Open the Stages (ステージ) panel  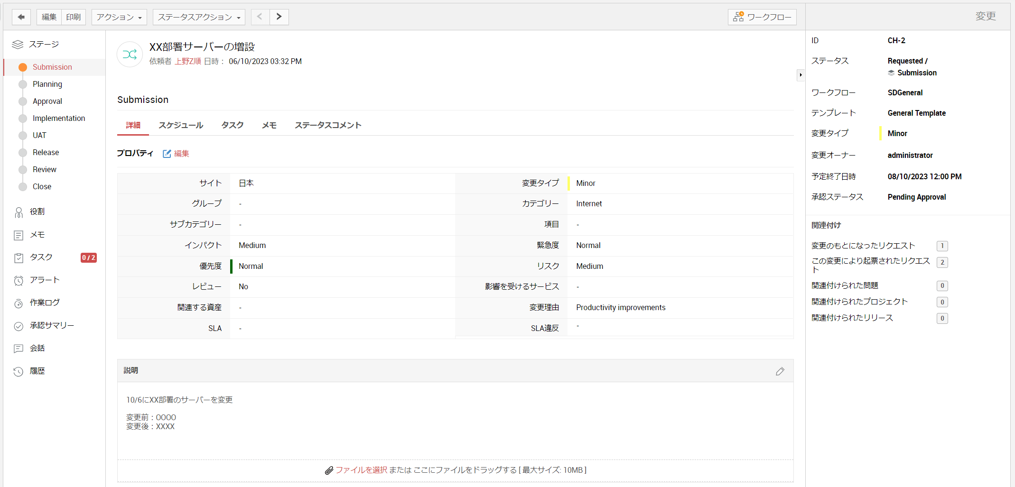click(43, 44)
